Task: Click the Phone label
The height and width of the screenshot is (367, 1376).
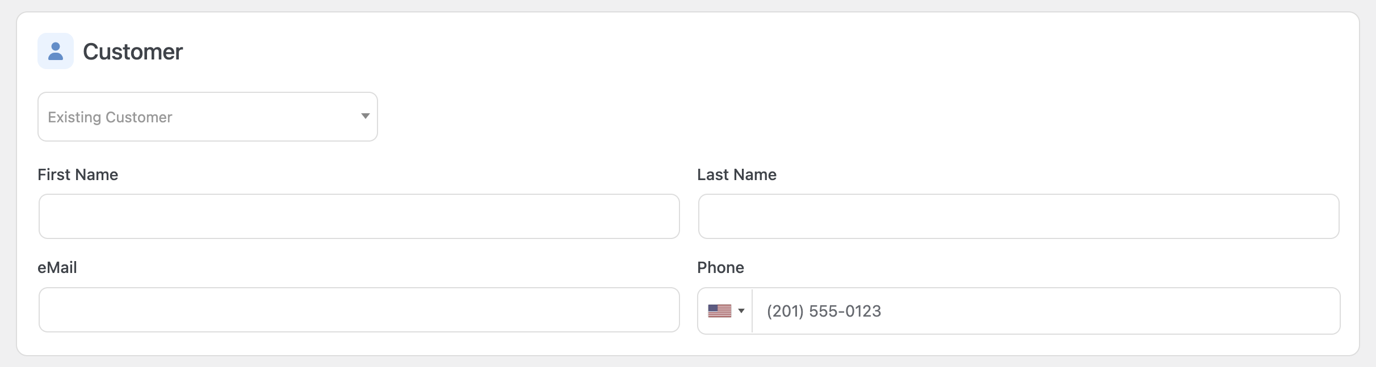Action: (x=720, y=267)
